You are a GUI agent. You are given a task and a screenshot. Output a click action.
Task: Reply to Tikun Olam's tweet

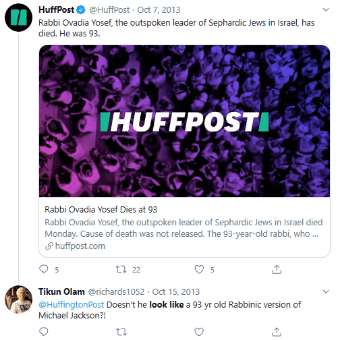point(44,332)
